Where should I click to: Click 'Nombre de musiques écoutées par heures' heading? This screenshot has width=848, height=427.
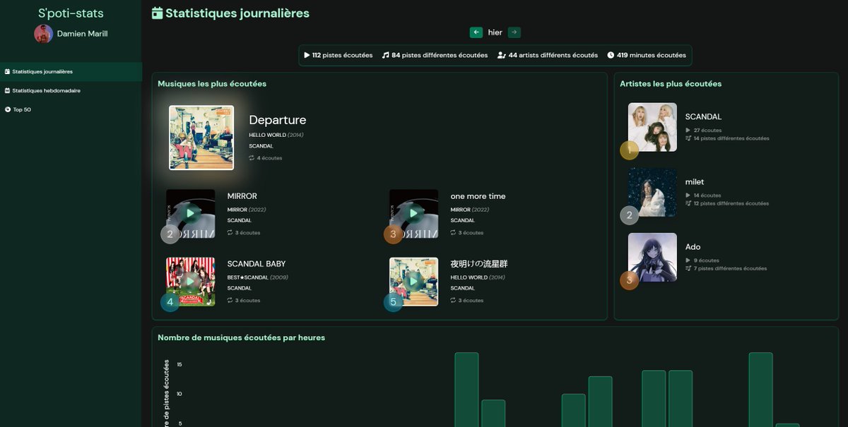tap(242, 337)
